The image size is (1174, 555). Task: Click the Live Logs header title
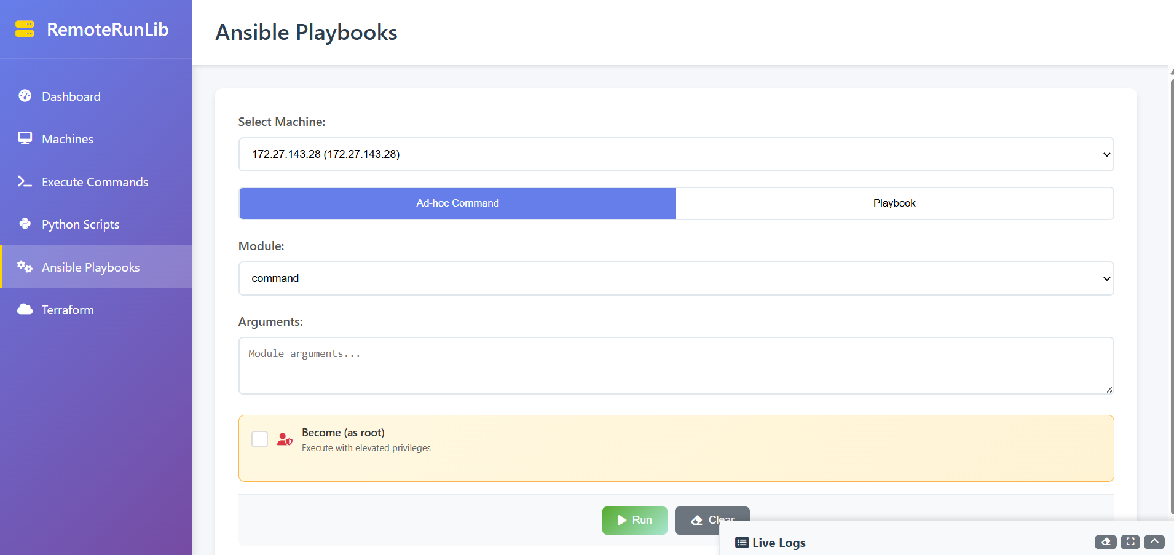point(779,543)
